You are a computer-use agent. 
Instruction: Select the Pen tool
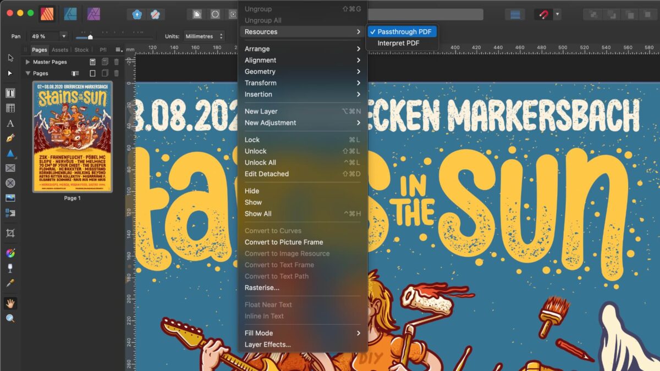point(10,138)
